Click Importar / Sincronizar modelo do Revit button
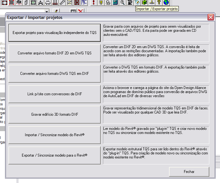Screen dimensions: 220x183 (x=54, y=135)
